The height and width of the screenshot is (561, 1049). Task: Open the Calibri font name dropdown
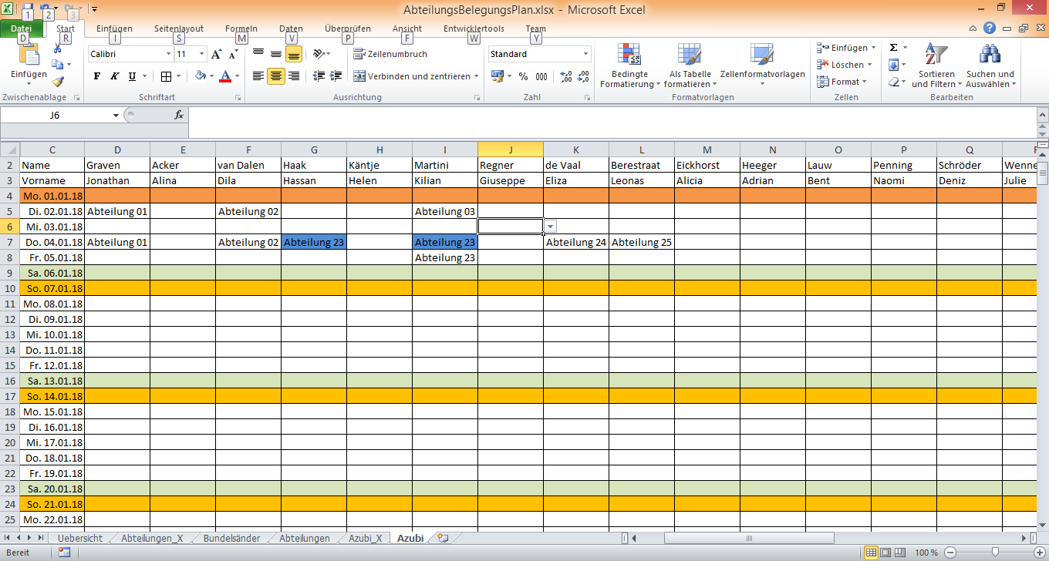pyautogui.click(x=168, y=54)
